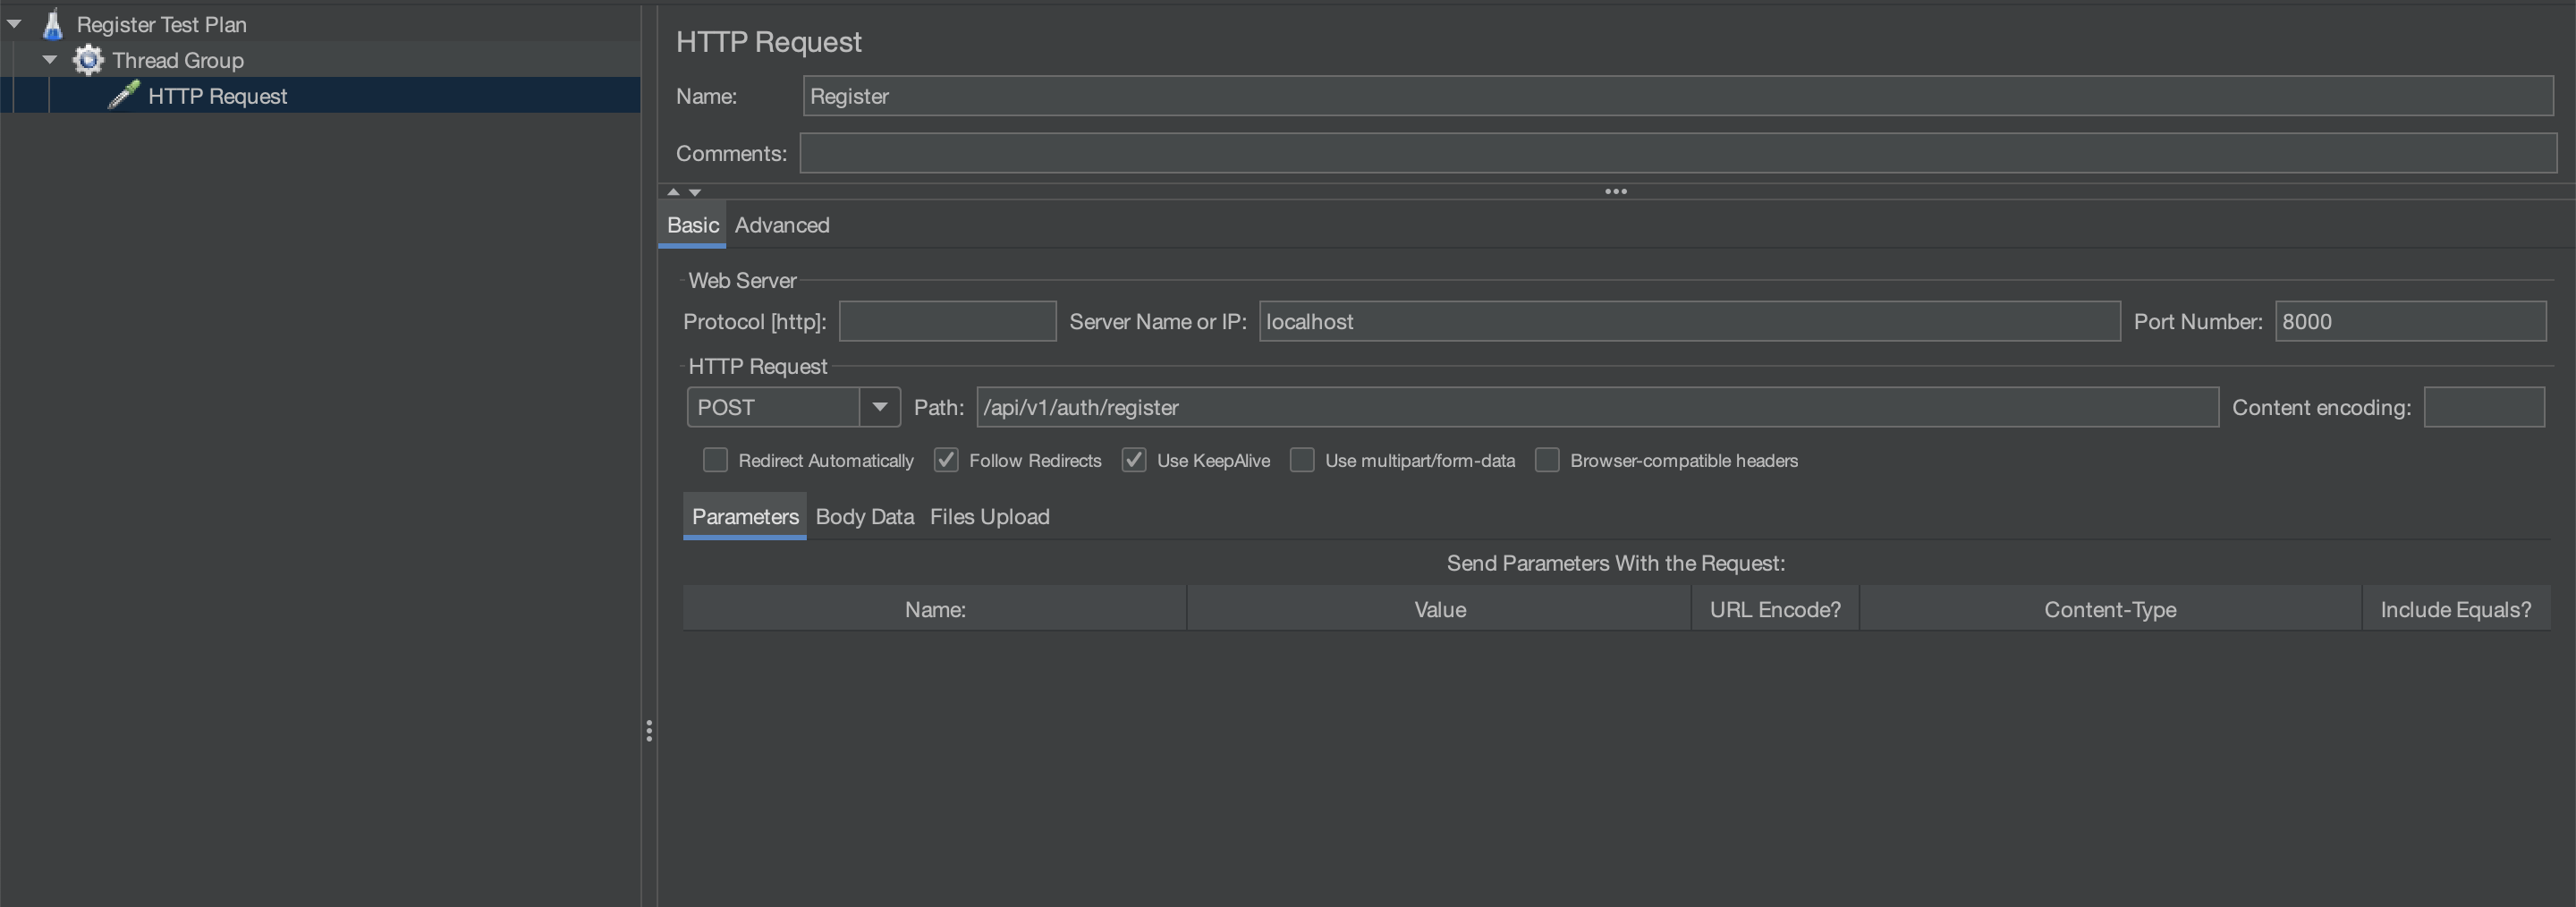The width and height of the screenshot is (2576, 907).
Task: Click the Thread Group gear icon
Action: pyautogui.click(x=88, y=60)
